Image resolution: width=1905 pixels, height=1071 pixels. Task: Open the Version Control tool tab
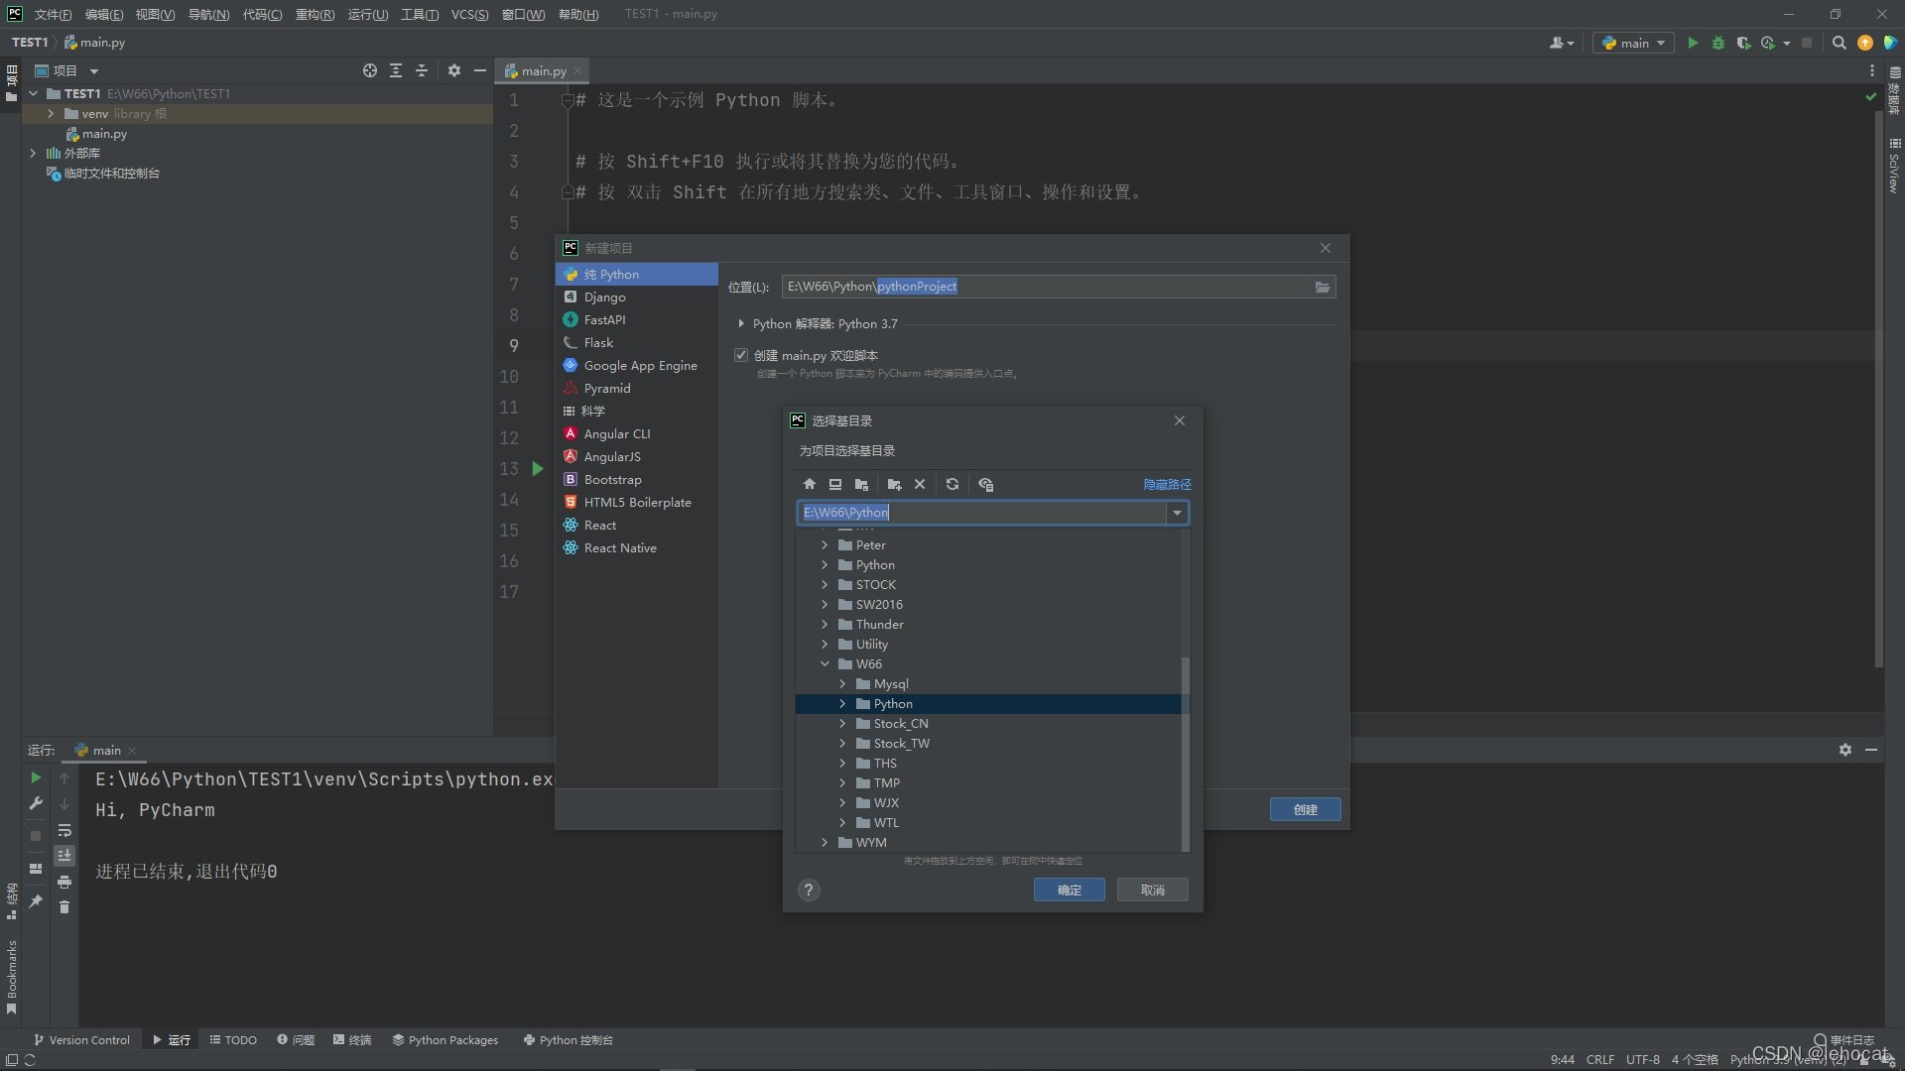81,1040
